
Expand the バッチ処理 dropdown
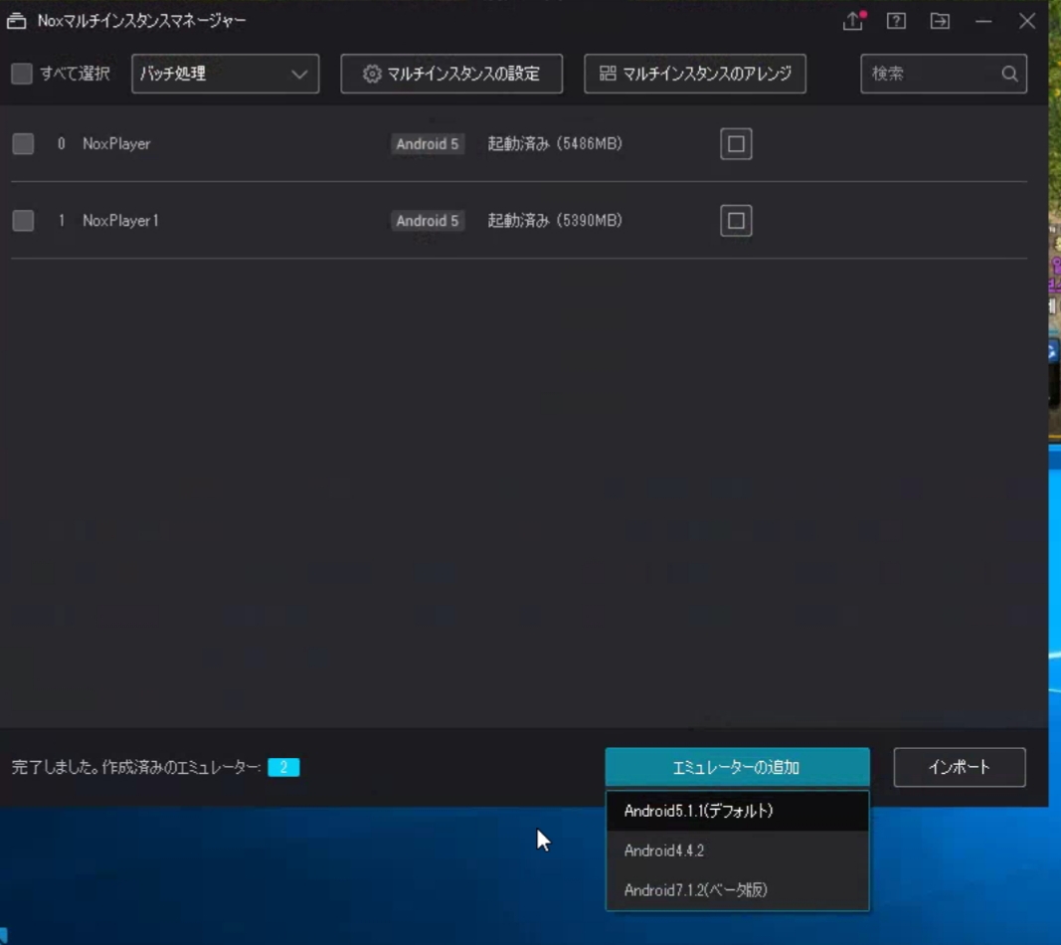click(x=226, y=74)
